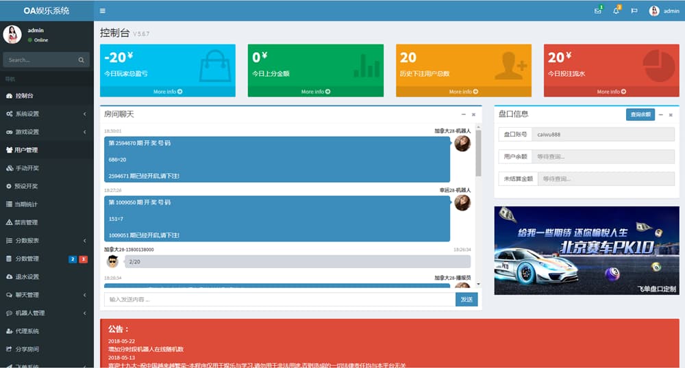The image size is (685, 368).
Task: Open 用户管理 in the sidebar
Action: tap(26, 150)
